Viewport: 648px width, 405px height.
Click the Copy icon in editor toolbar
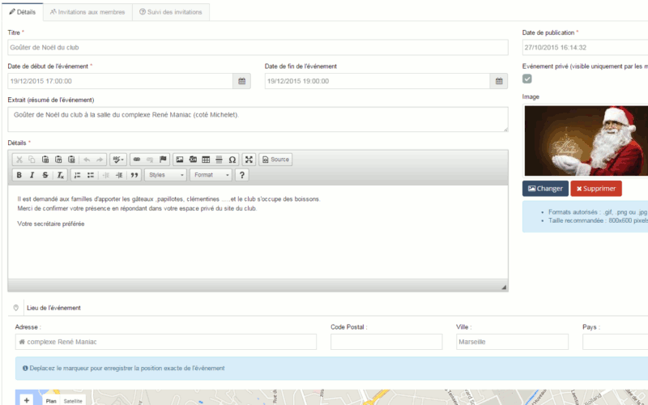(32, 160)
